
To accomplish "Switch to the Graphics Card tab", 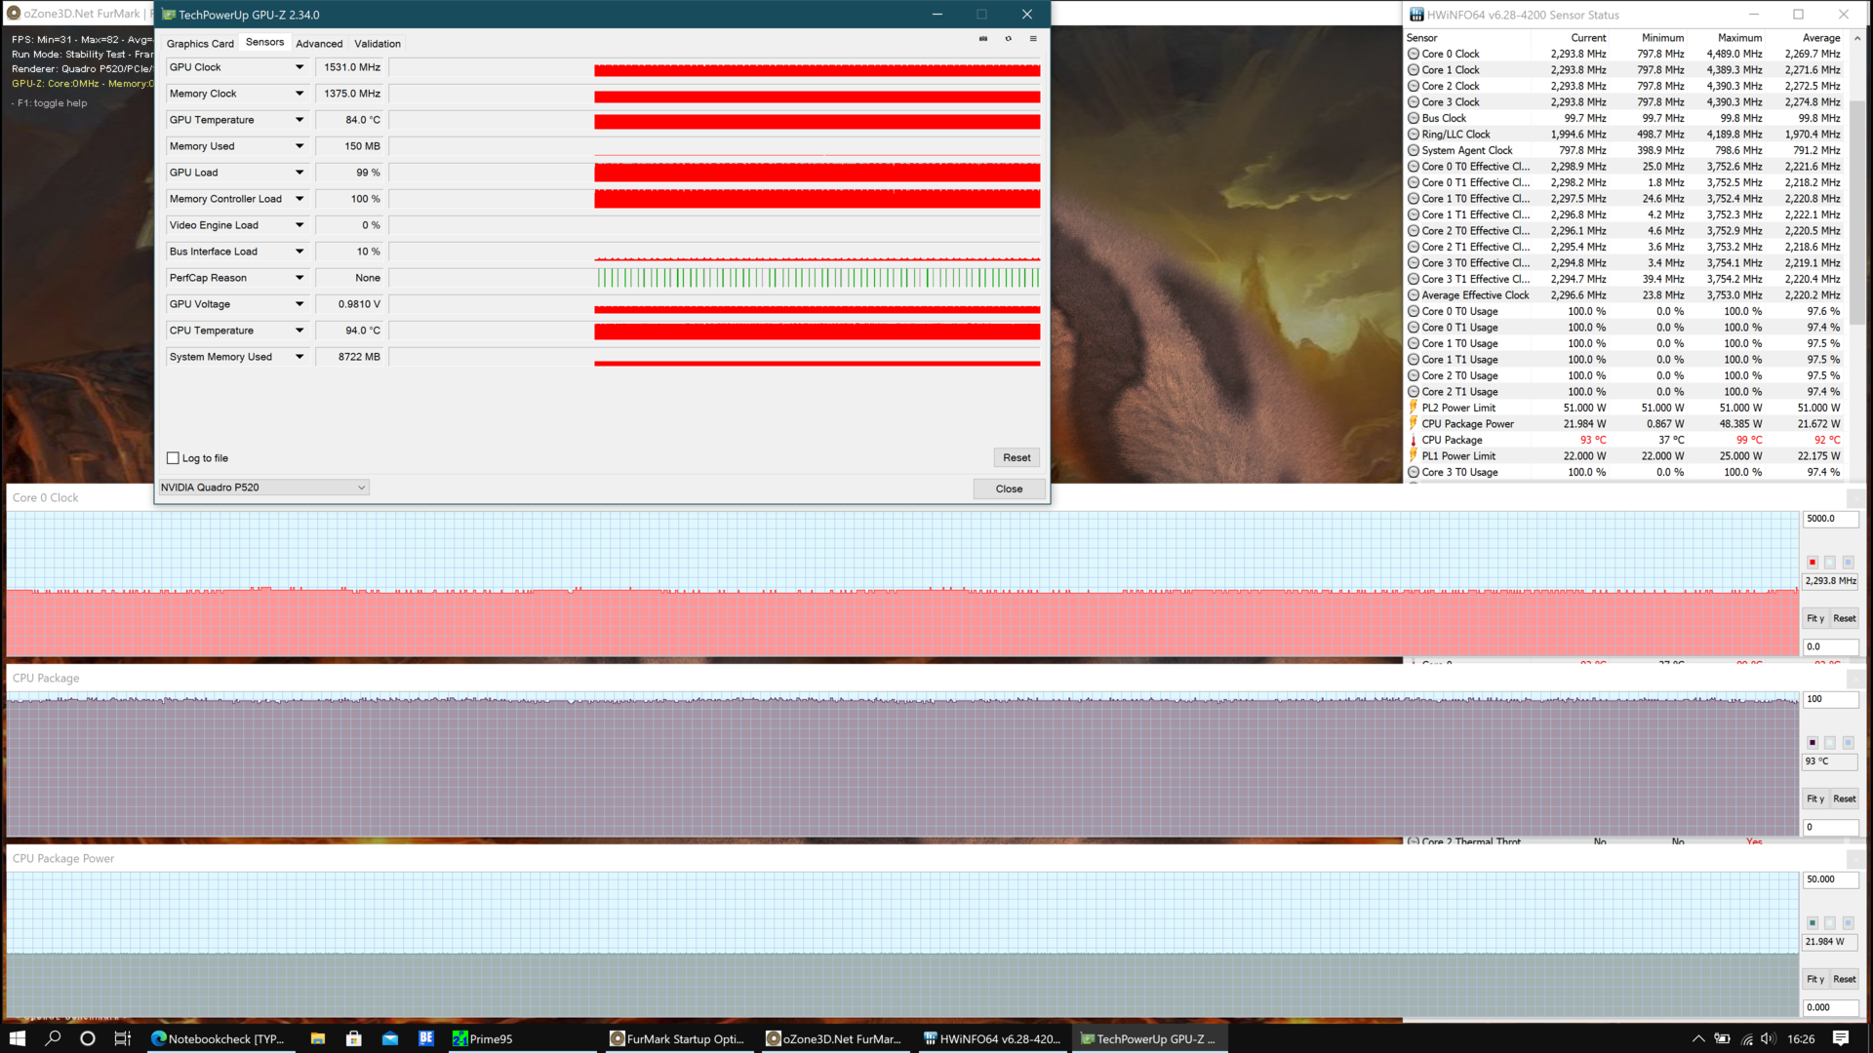I will pyautogui.click(x=200, y=44).
